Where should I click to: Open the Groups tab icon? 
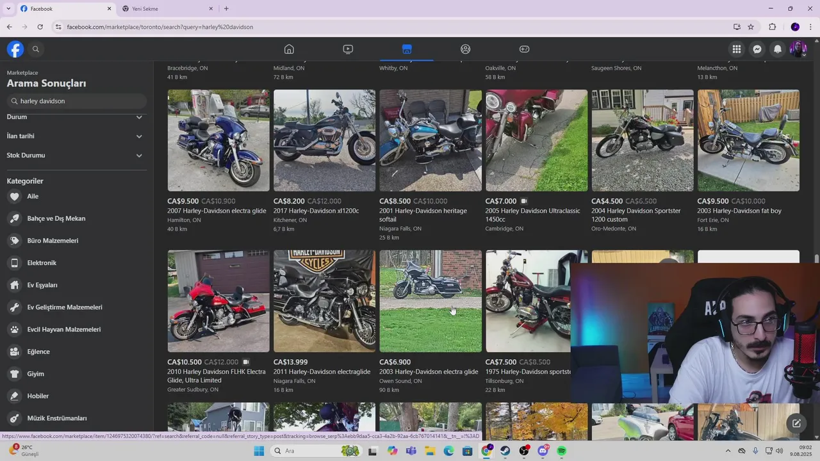pos(466,49)
